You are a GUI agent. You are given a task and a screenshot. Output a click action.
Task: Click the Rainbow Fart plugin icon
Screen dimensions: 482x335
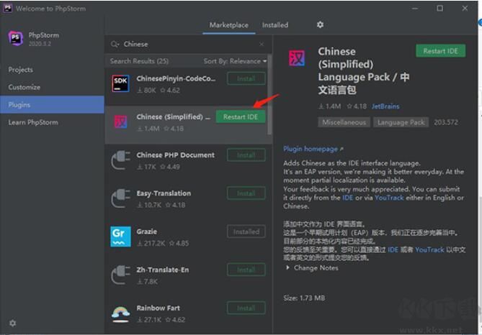(120, 313)
